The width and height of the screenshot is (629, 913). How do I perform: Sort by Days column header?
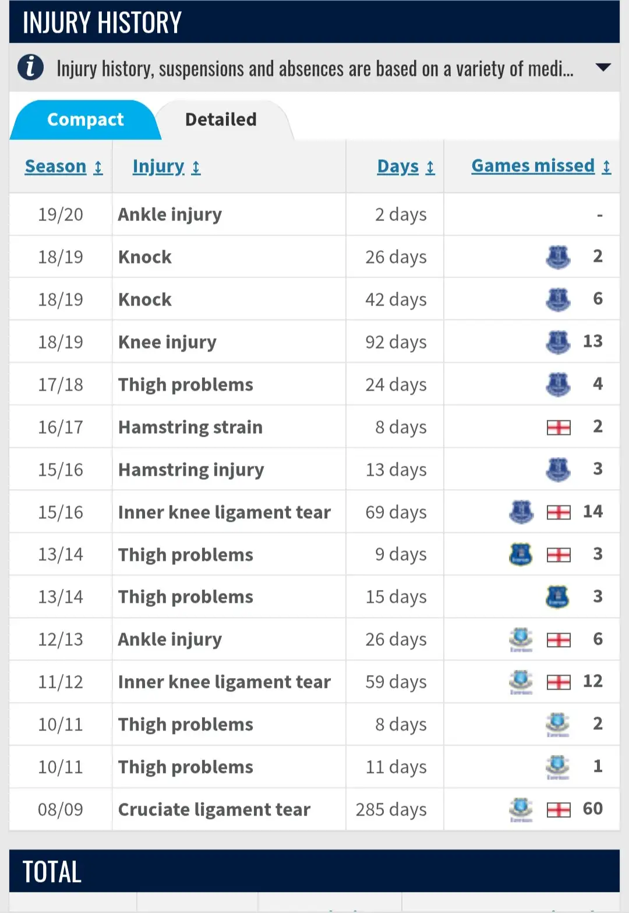(405, 167)
